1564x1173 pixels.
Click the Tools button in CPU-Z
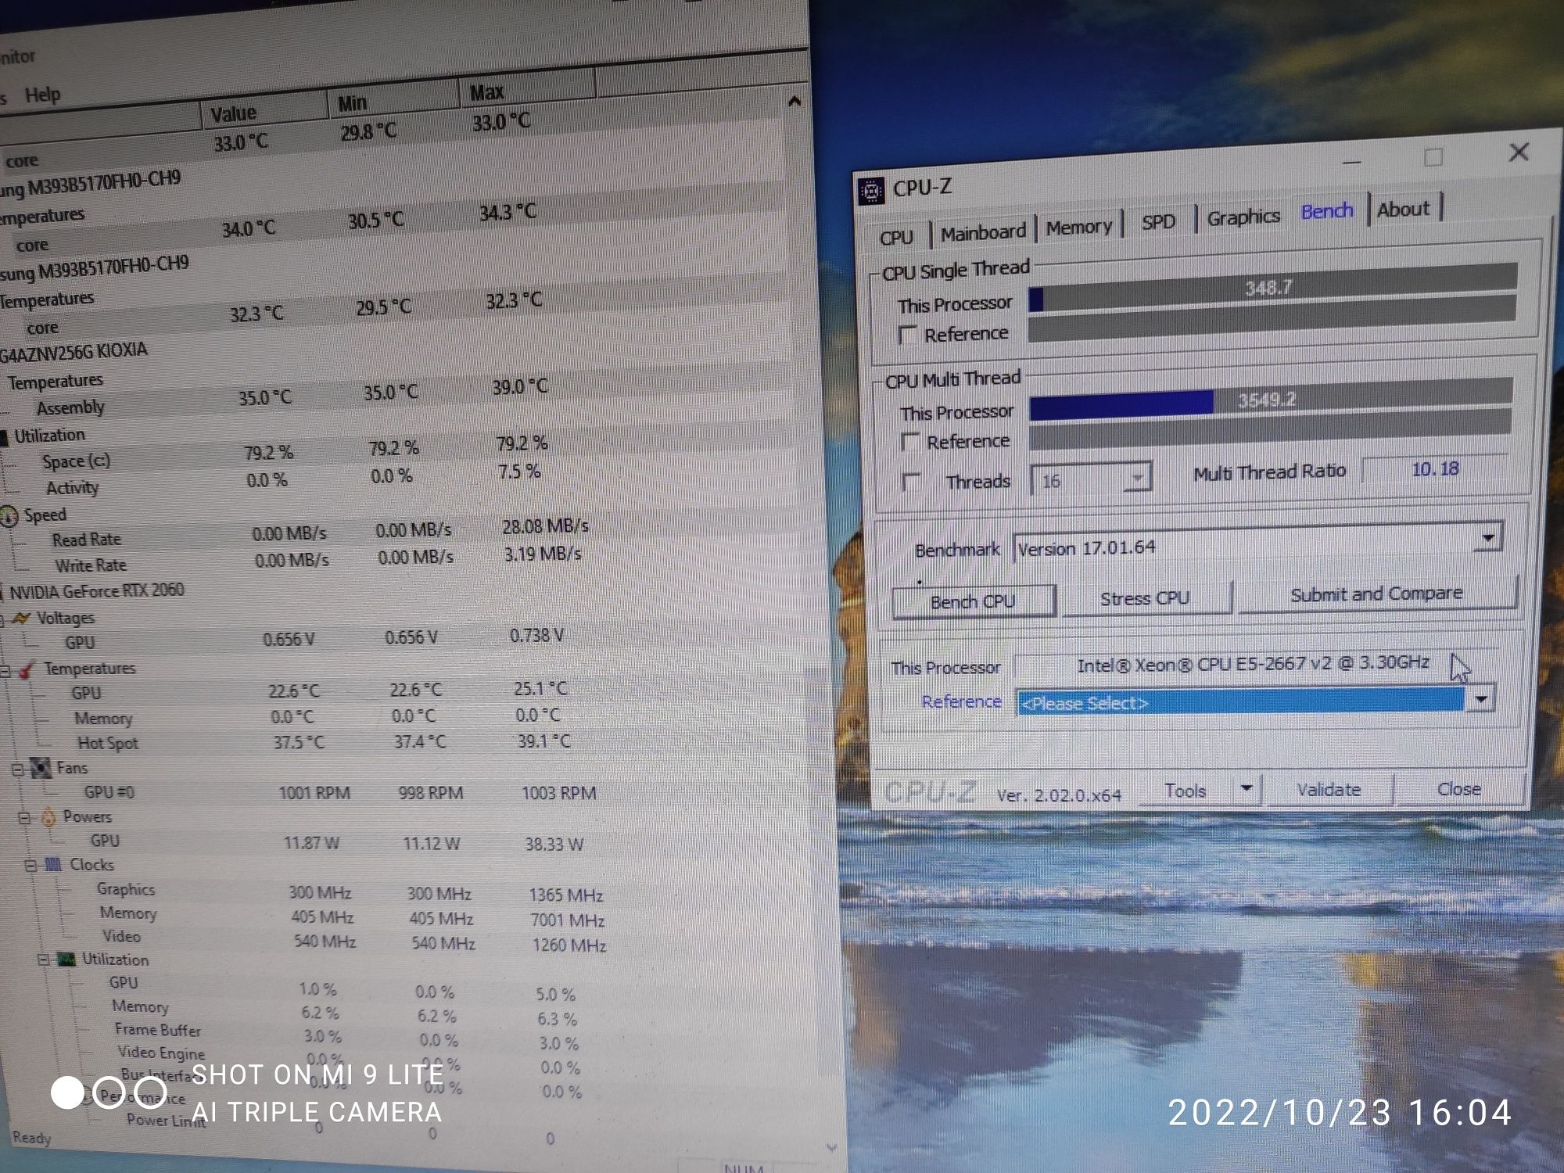(1186, 791)
